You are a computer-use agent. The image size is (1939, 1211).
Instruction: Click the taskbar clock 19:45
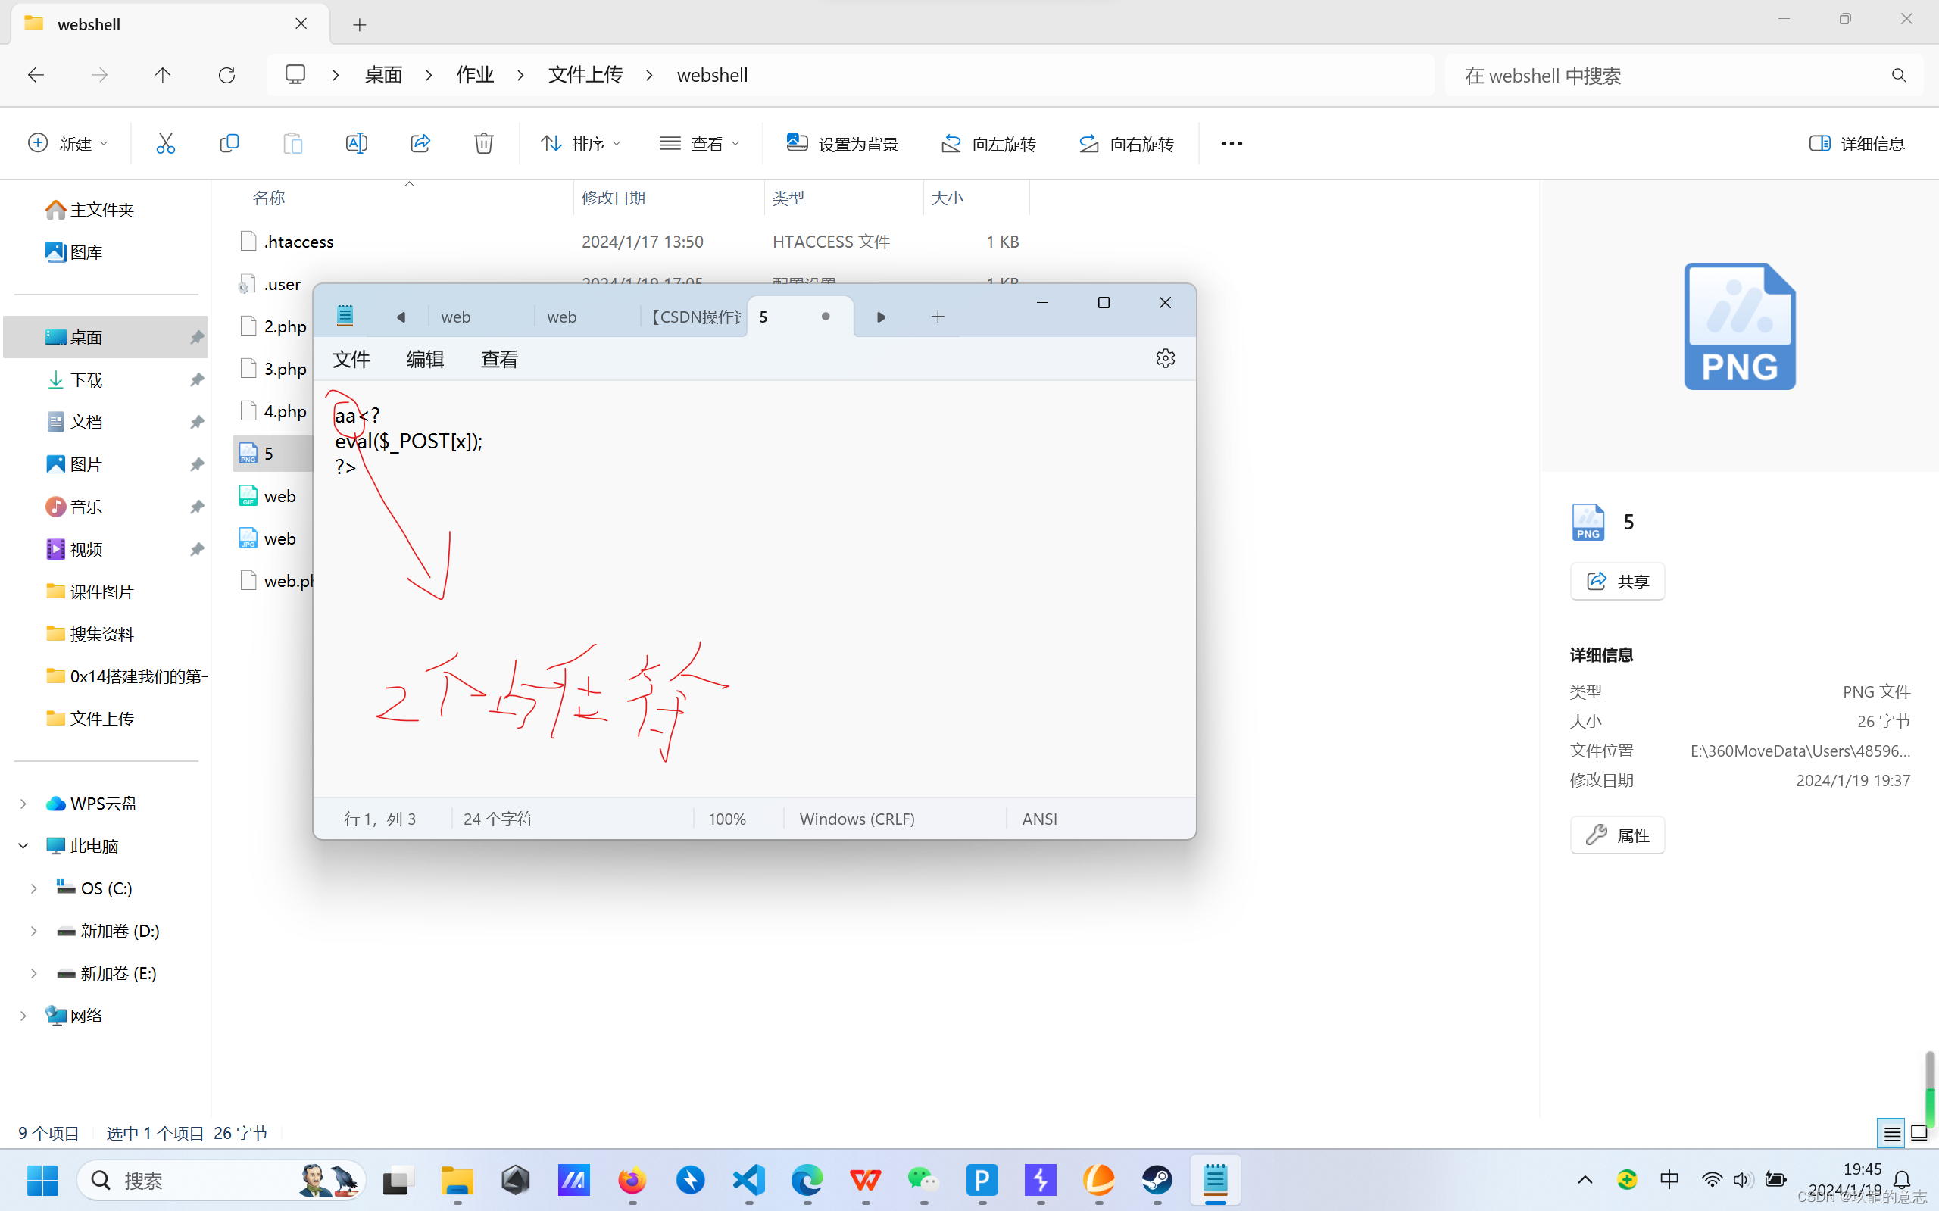(1861, 1169)
